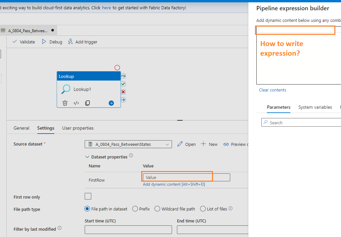Screen dimensions: 341x237
Task: Select the red failure output connector
Action: [x=123, y=91]
